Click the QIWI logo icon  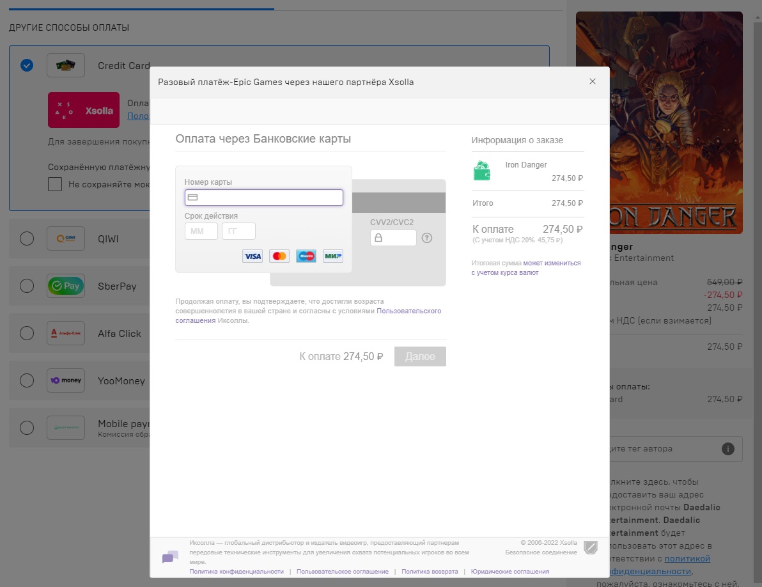(x=66, y=239)
